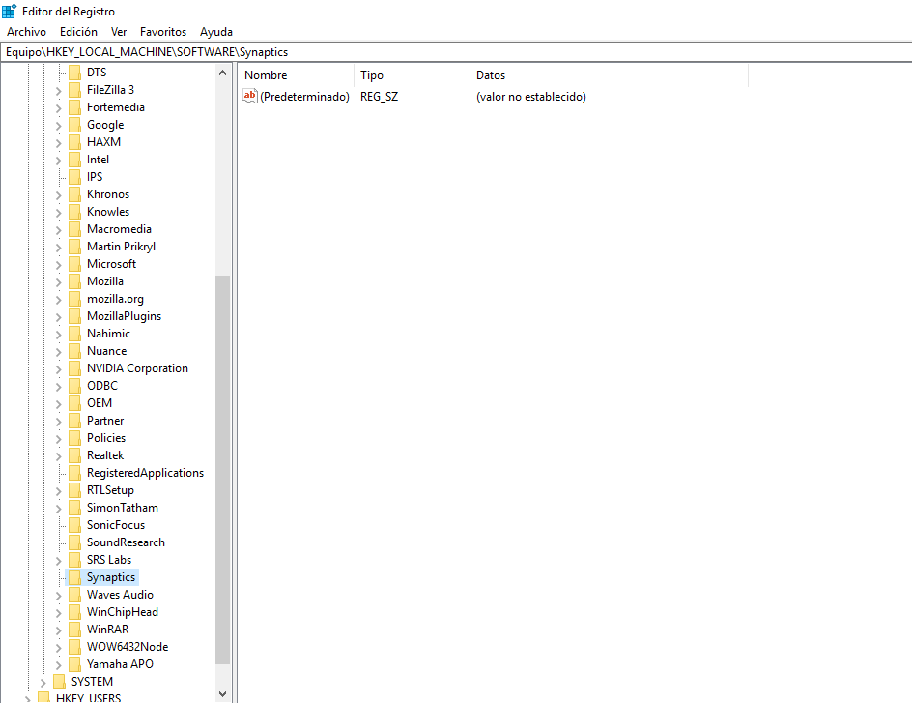Select the Nuance key
Screen dimensions: 912x703
click(106, 351)
